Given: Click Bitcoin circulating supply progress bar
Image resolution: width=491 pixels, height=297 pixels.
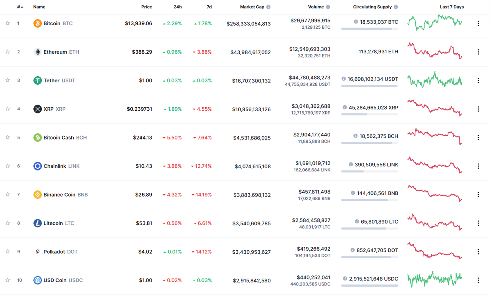Looking at the screenshot, I should (369, 29).
